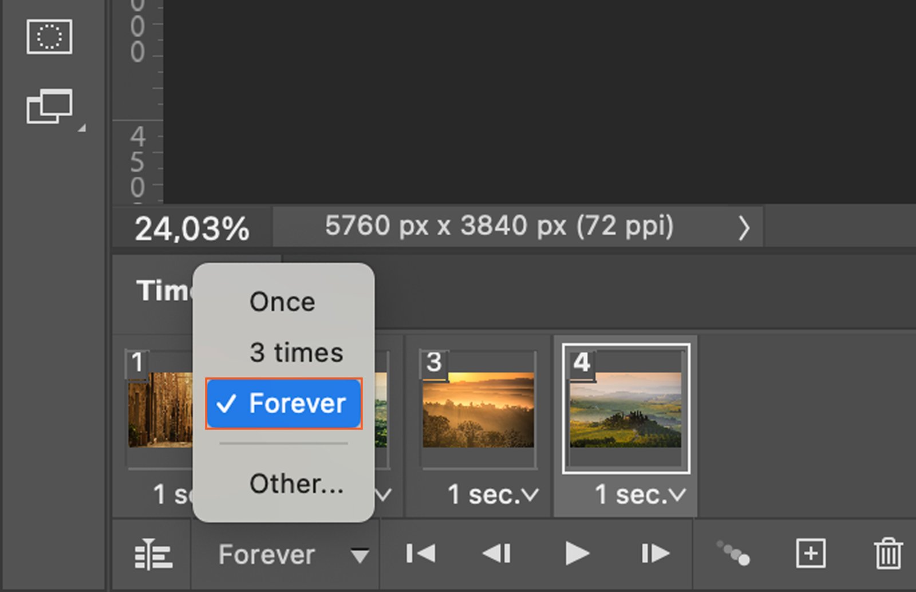
Task: Go to previous frame
Action: point(496,554)
